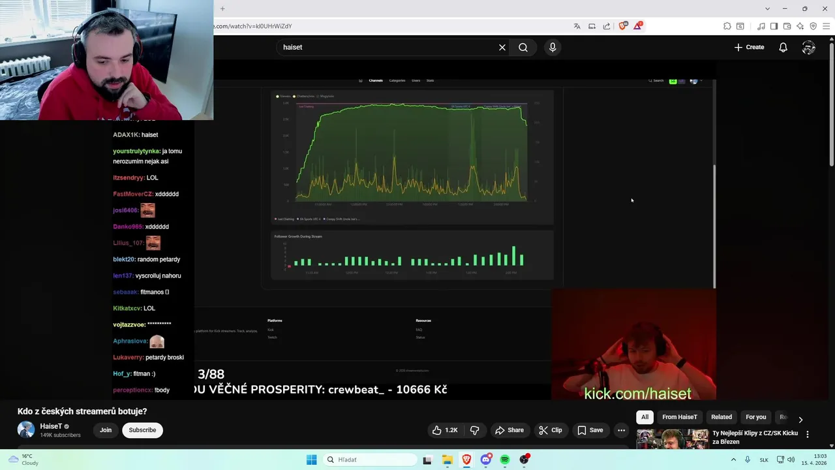Click the Brave browser taskbar icon

pos(466,460)
